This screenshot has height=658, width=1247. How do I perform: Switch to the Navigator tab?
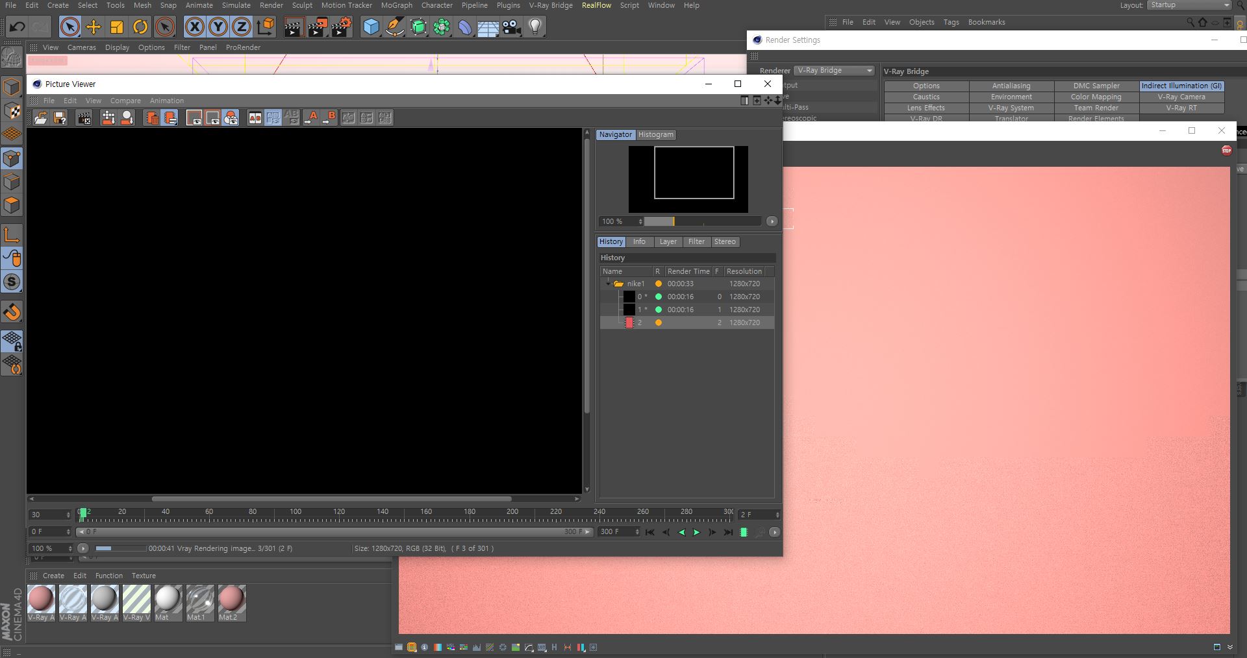click(615, 134)
